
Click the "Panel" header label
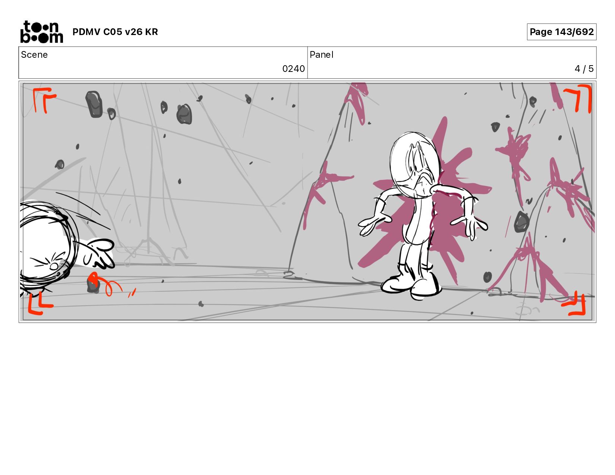click(x=321, y=55)
